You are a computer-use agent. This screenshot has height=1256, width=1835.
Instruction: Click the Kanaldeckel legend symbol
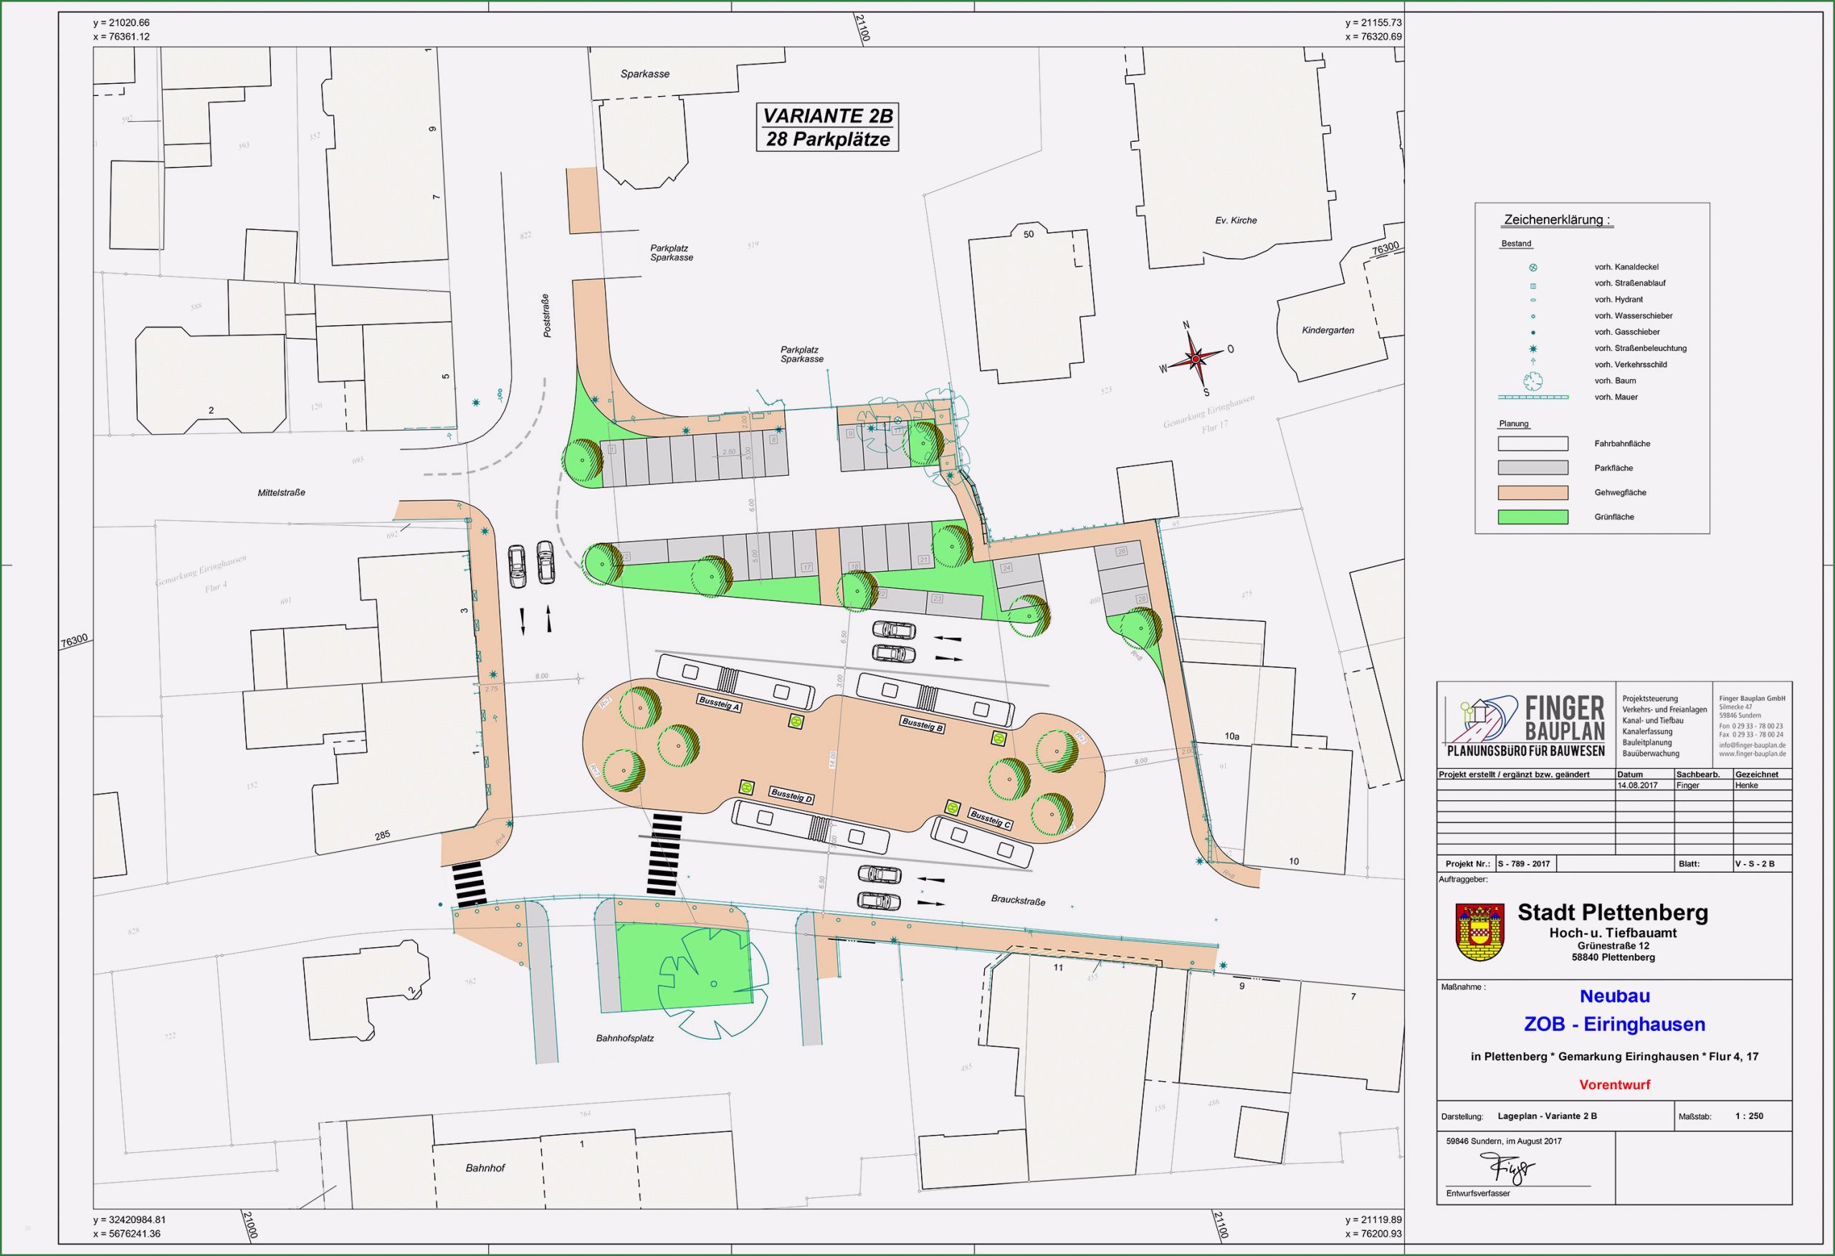1533,269
